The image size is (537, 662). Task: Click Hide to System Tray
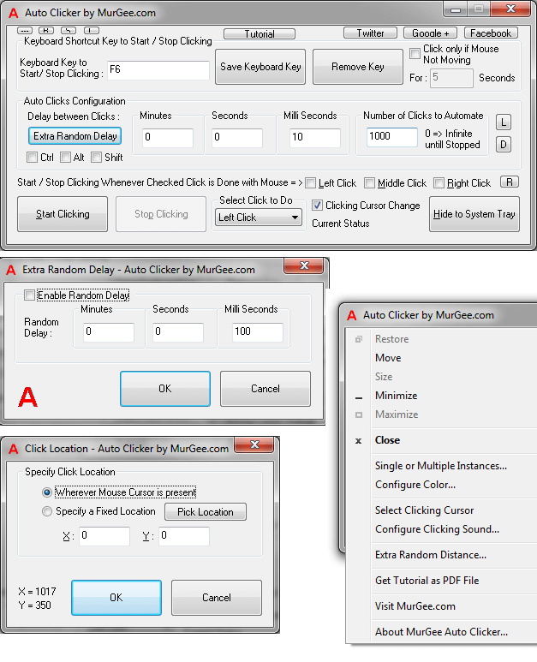coord(474,214)
